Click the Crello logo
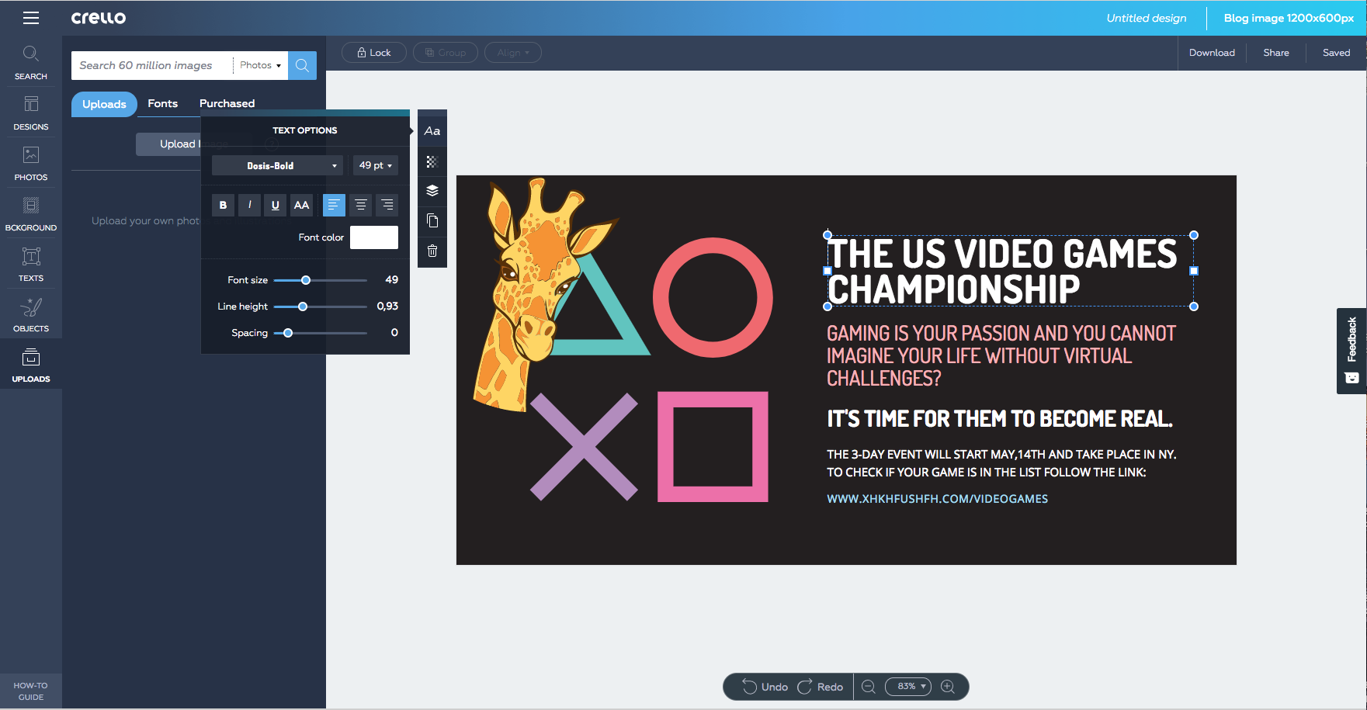 coord(99,18)
